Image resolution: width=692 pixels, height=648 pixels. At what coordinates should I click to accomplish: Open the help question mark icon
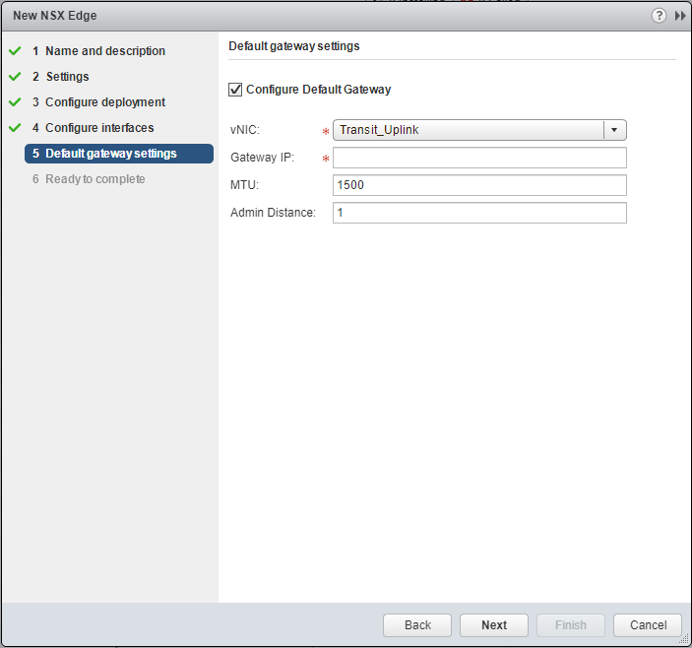click(x=659, y=16)
